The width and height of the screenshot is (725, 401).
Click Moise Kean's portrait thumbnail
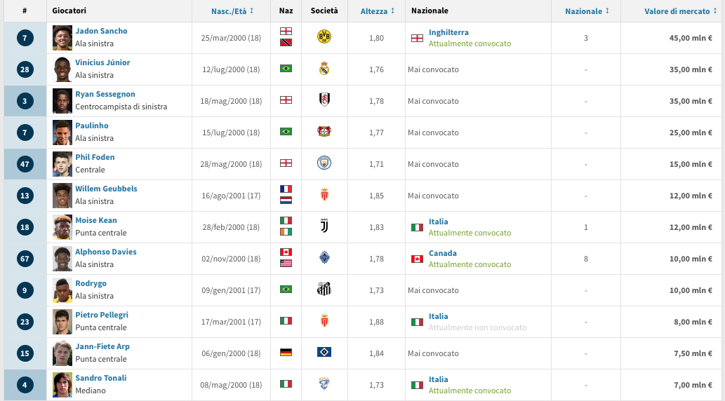(x=62, y=227)
